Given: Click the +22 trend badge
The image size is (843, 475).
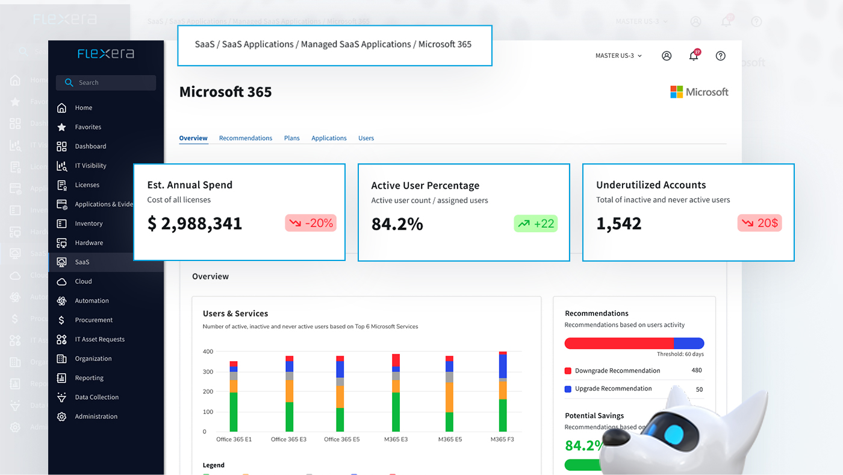Looking at the screenshot, I should tap(536, 224).
